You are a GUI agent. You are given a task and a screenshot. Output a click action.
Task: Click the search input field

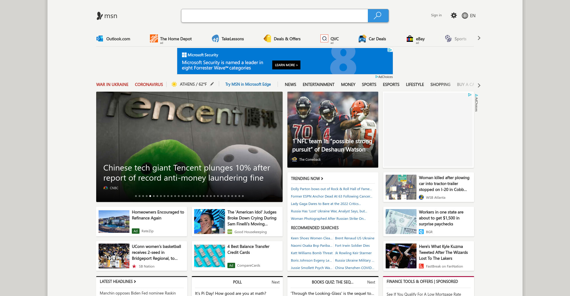[275, 16]
